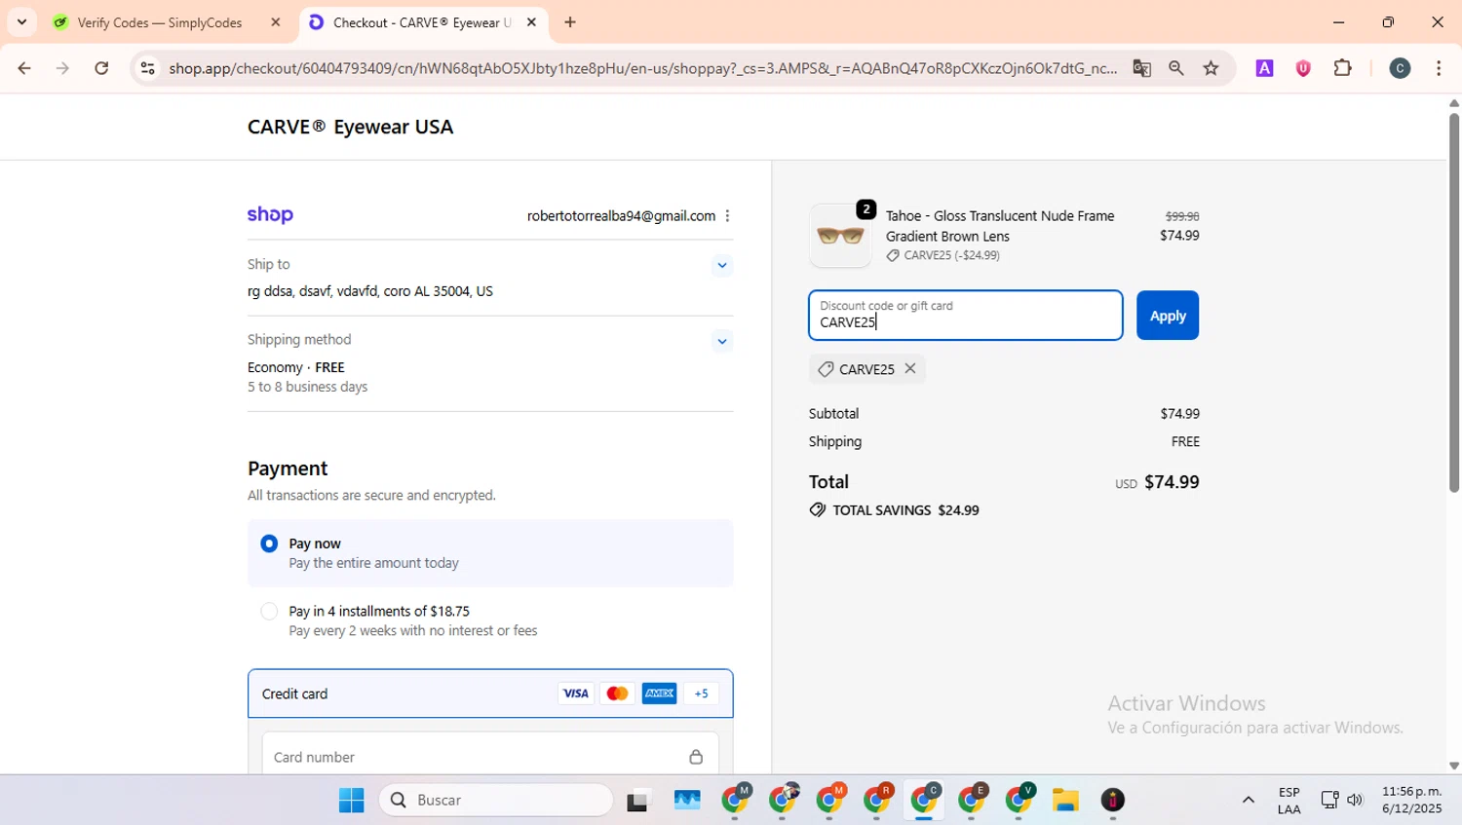
Task: Expand the Shipping method section
Action: tap(721, 341)
